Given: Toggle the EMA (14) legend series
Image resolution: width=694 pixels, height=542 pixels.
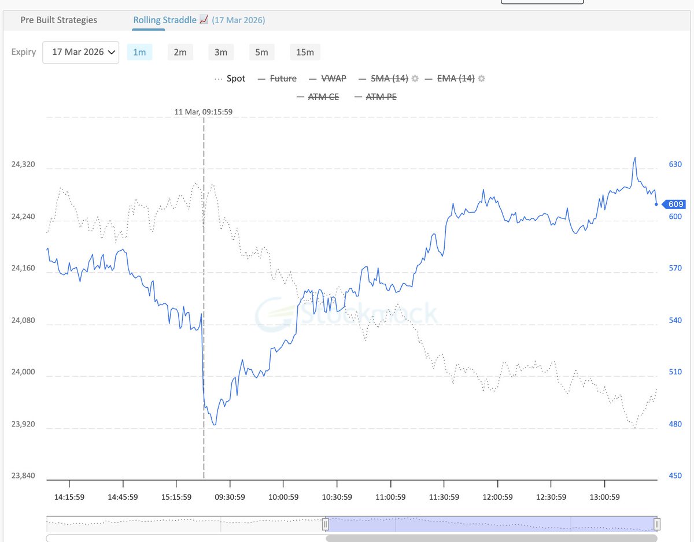Looking at the screenshot, I should pyautogui.click(x=450, y=79).
